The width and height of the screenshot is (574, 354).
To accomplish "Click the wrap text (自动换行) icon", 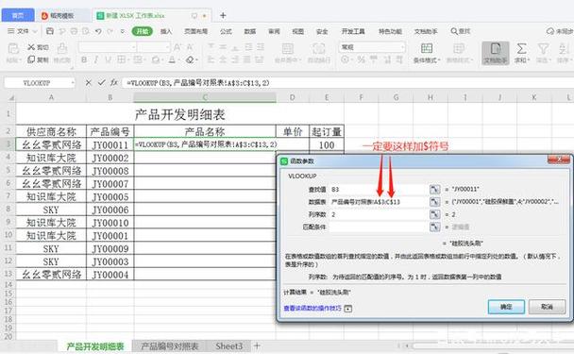I will point(319,49).
